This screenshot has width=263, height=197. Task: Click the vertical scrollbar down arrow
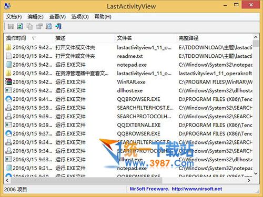pyautogui.click(x=256, y=173)
